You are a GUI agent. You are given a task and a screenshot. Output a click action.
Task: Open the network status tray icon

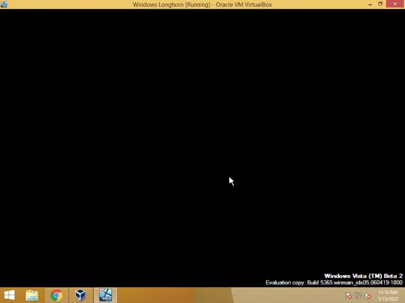tap(358, 296)
